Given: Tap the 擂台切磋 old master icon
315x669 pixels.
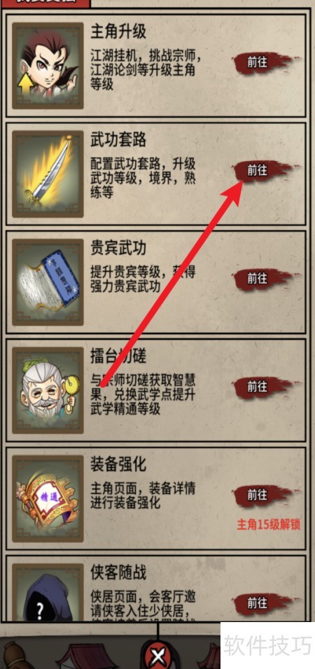Looking at the screenshot, I should [48, 390].
